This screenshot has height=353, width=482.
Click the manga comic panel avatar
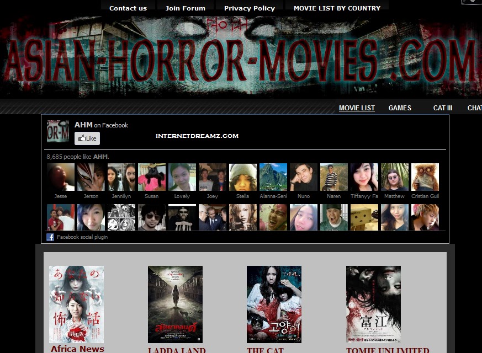pyautogui.click(x=121, y=217)
